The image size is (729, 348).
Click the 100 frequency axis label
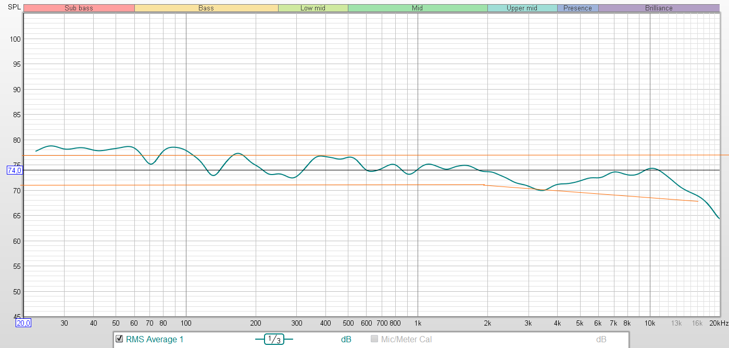coord(186,323)
